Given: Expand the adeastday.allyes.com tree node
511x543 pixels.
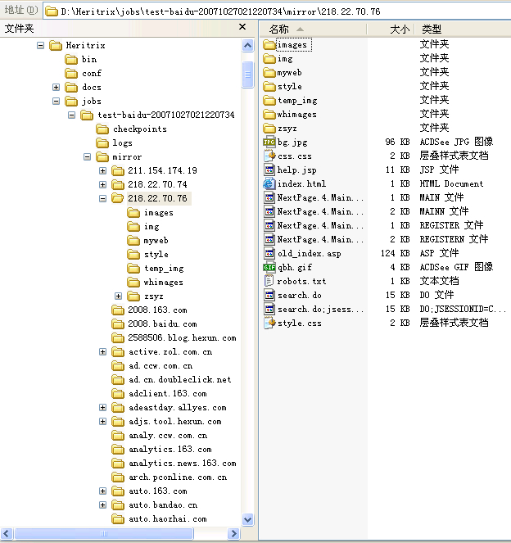Looking at the screenshot, I should click(103, 407).
